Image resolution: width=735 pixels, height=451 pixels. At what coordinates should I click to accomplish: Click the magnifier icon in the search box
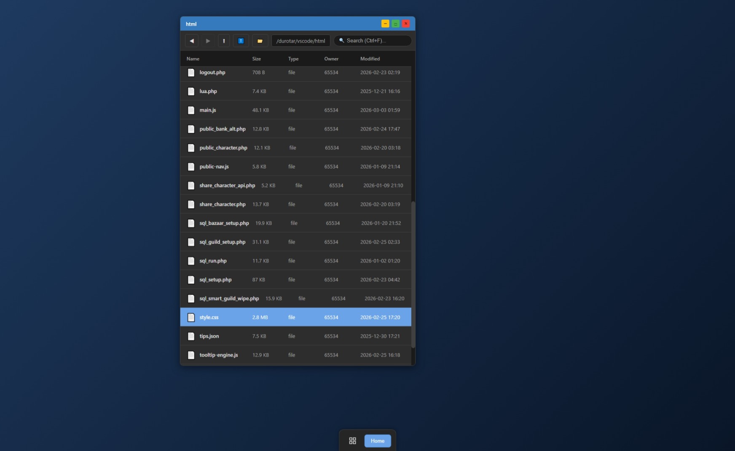pos(341,40)
